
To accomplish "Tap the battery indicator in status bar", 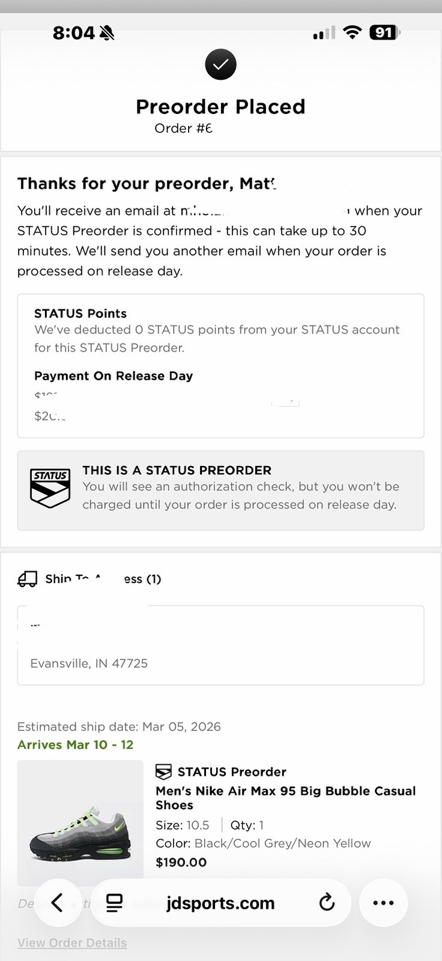I will coord(384,32).
